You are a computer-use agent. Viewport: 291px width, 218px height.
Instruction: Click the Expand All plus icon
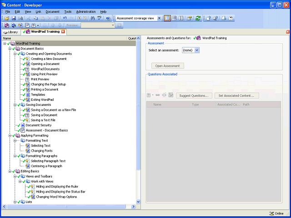(79, 18)
